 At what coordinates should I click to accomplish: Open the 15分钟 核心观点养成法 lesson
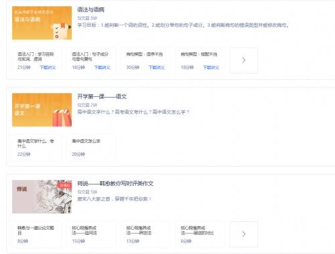(90, 234)
